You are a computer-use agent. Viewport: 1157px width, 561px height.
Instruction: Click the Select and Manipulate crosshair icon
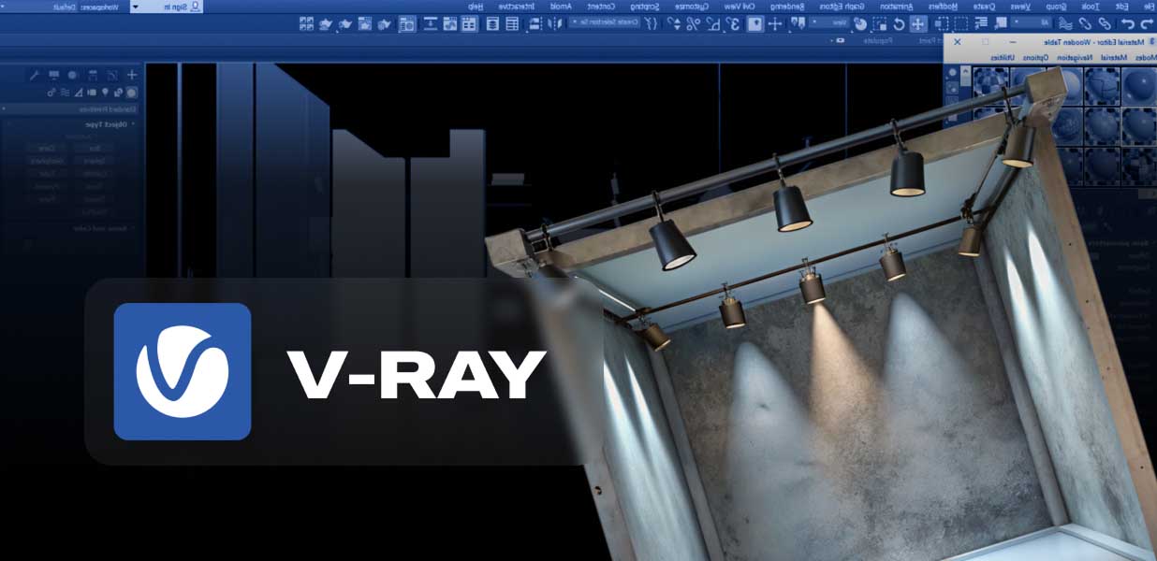click(774, 24)
